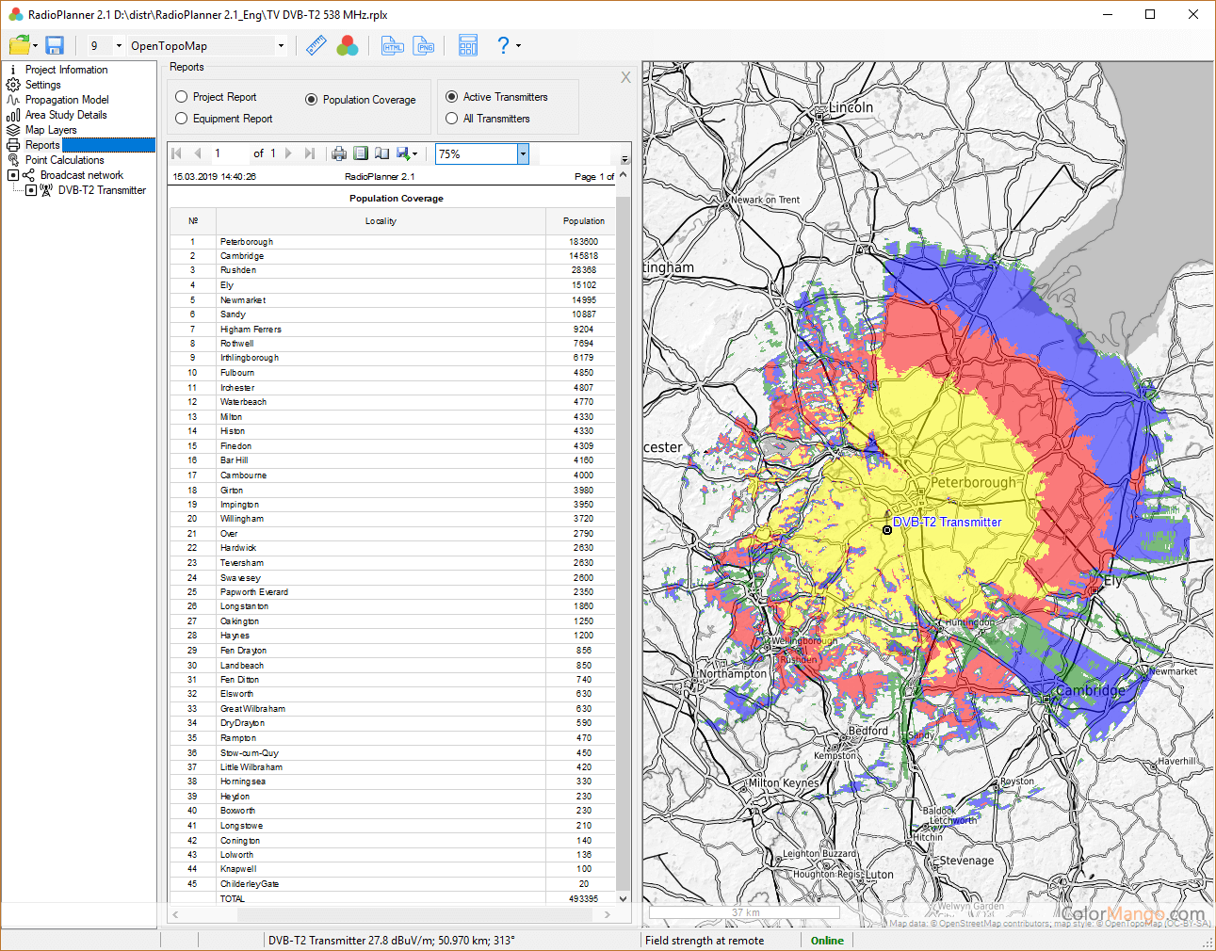Image resolution: width=1216 pixels, height=951 pixels.
Task: Click the colored circles coverage icon
Action: (348, 45)
